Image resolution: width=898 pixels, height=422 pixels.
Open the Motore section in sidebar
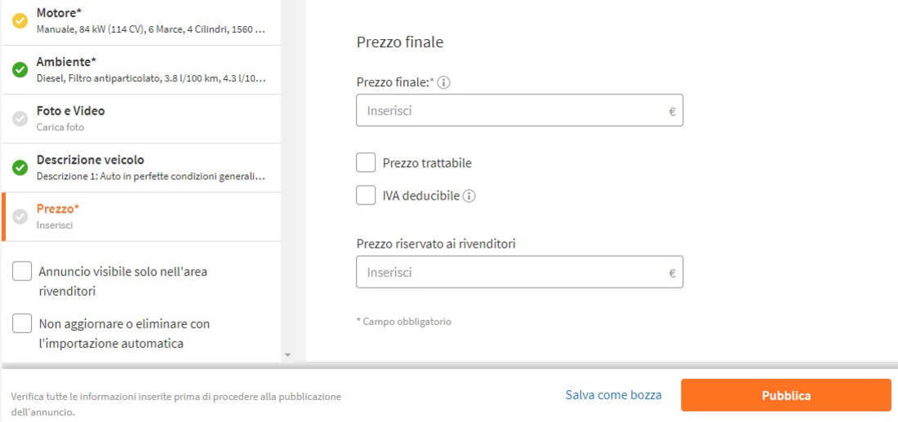pos(141,21)
